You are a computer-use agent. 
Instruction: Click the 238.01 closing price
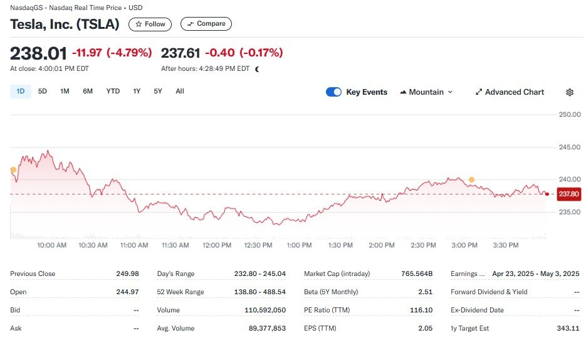click(x=38, y=53)
